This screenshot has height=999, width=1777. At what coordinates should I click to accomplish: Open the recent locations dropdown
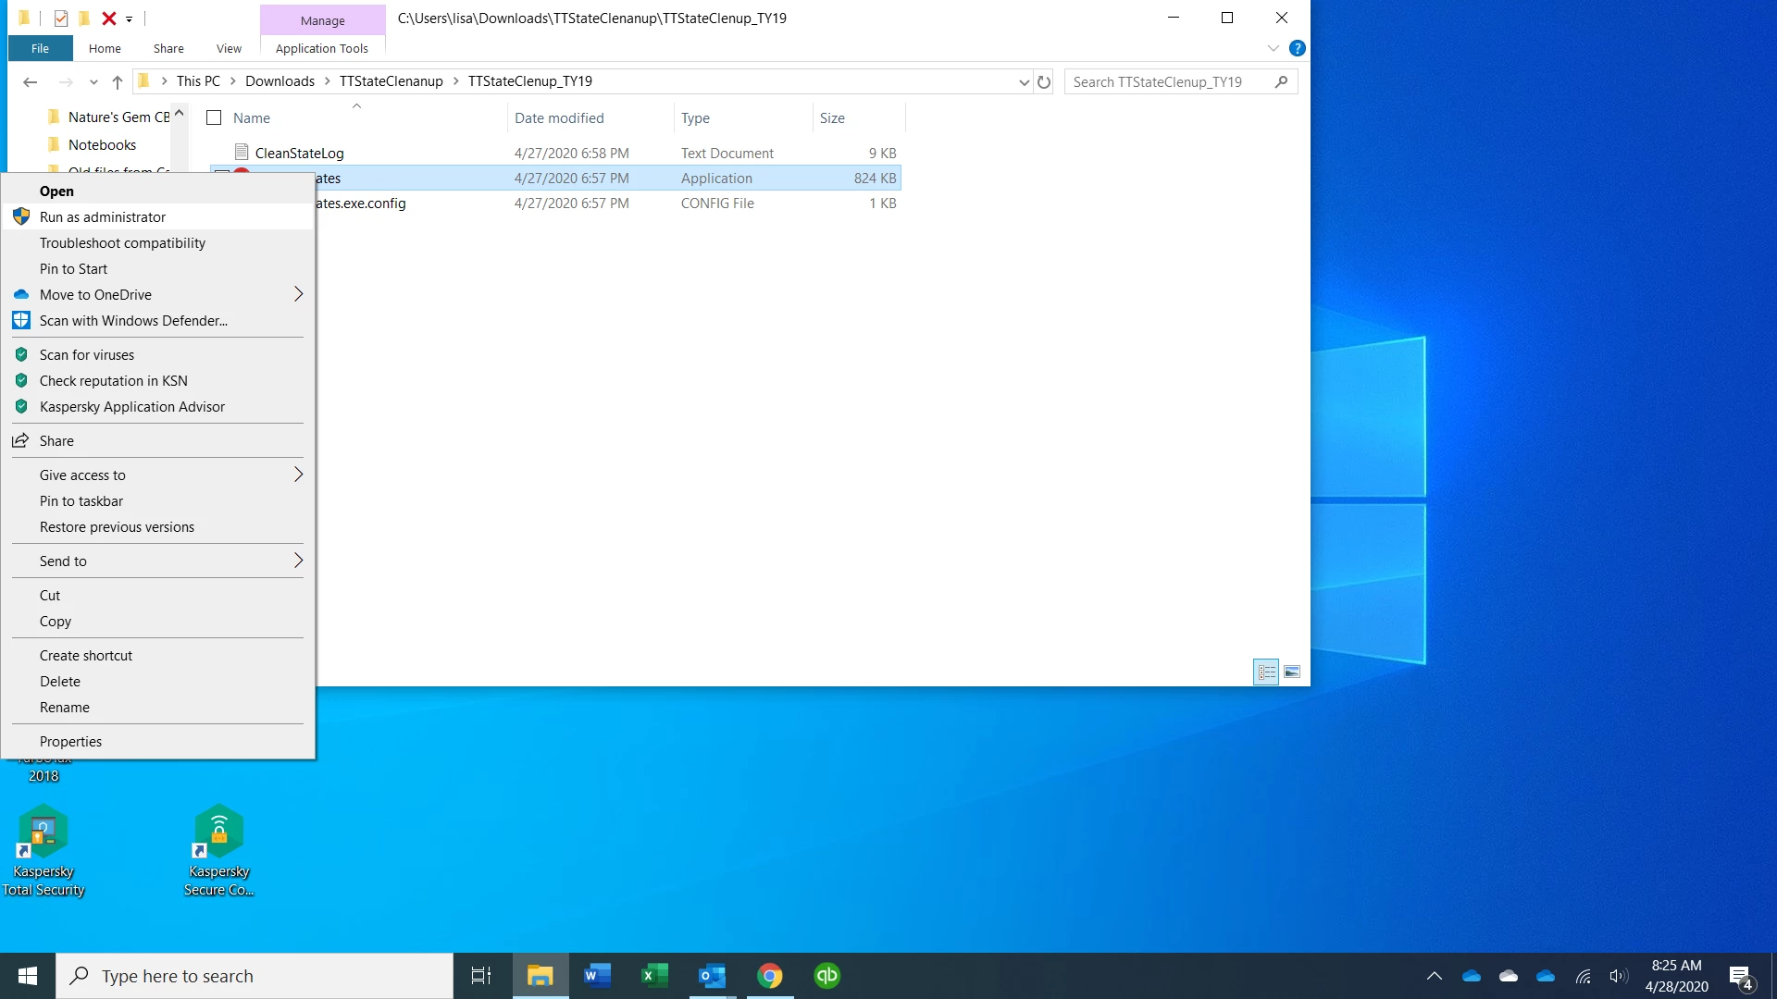click(93, 82)
